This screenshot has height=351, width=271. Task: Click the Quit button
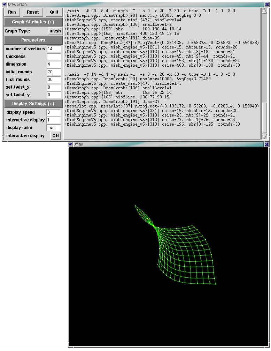tap(54, 12)
